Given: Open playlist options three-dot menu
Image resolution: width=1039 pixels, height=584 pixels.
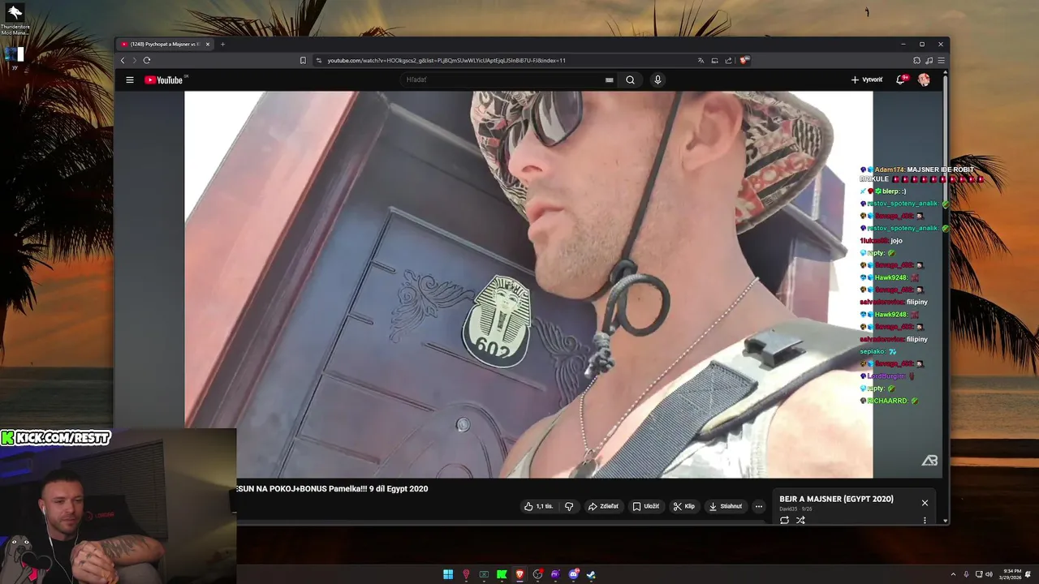Looking at the screenshot, I should tap(925, 520).
